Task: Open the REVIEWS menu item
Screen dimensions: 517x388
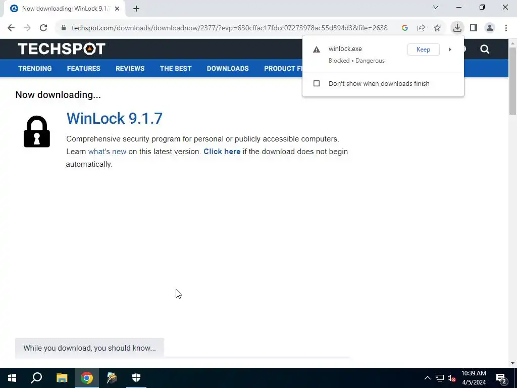Action: coord(130,68)
